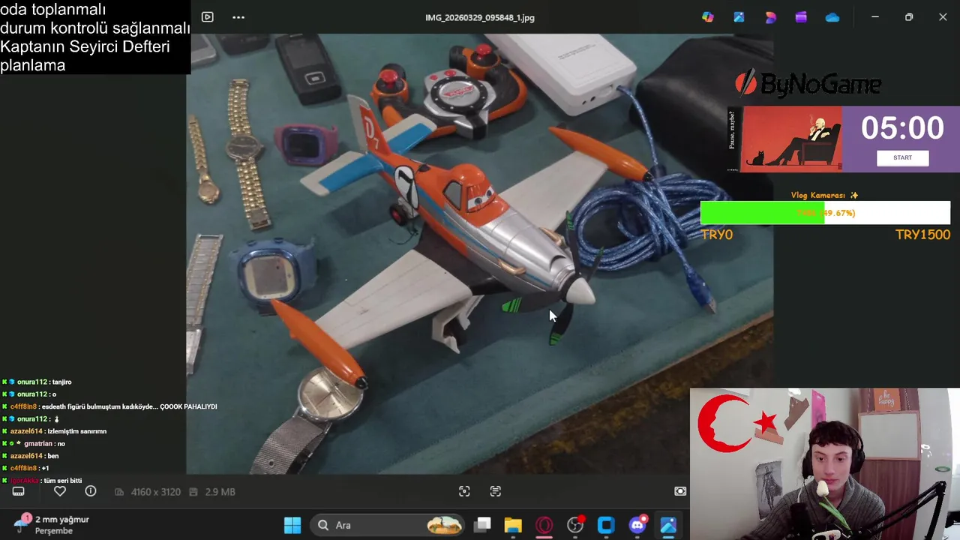Screen dimensions: 960x540
Task: Click chat message 'azazel614 : ben'
Action: (31, 455)
